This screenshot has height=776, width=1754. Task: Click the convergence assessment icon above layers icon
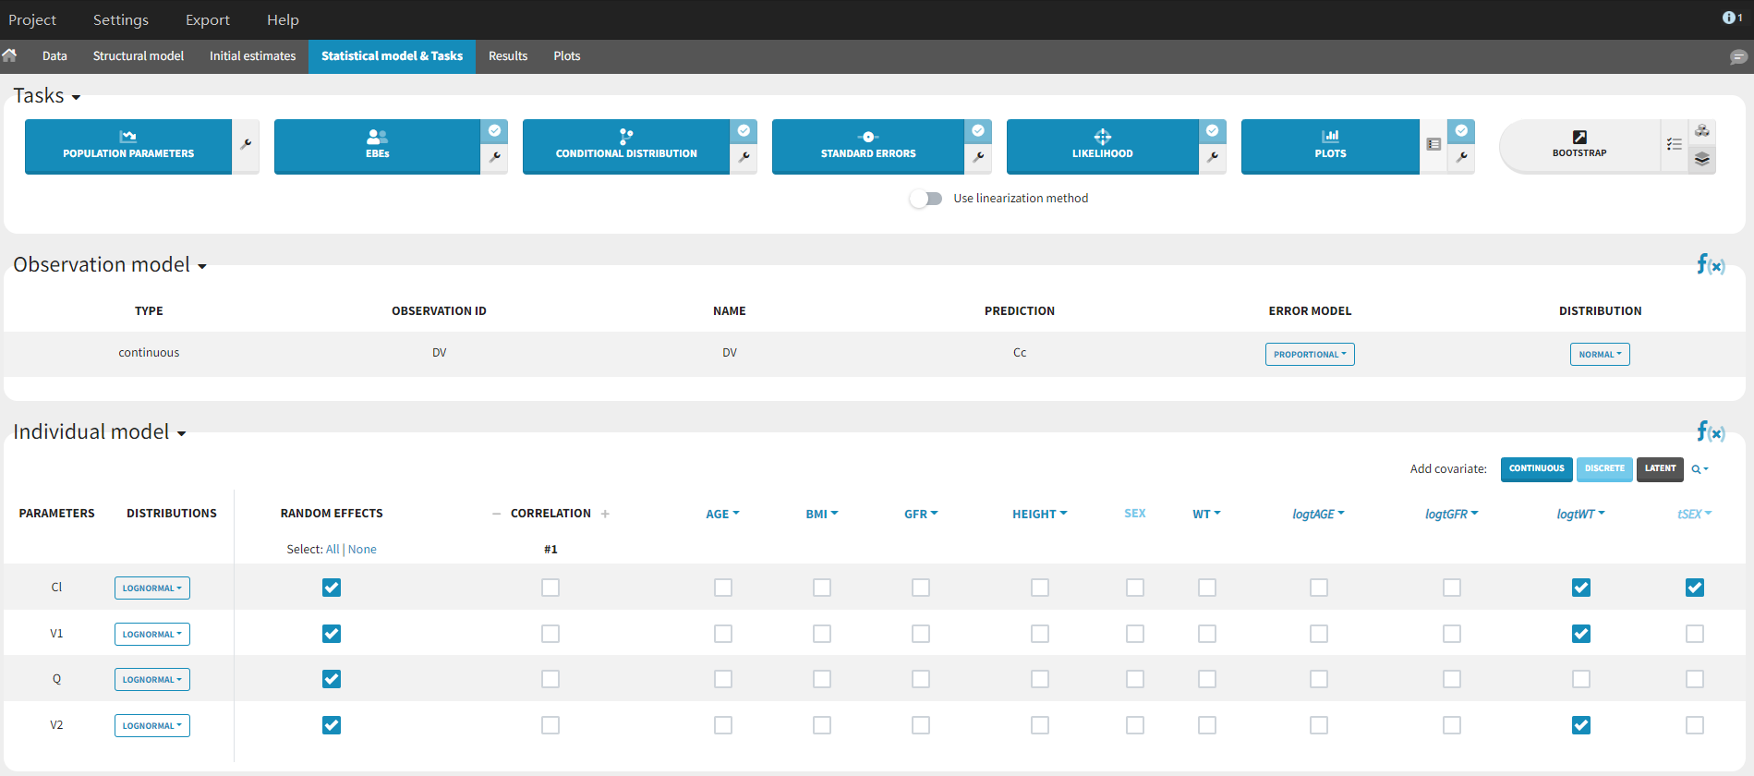(1702, 131)
